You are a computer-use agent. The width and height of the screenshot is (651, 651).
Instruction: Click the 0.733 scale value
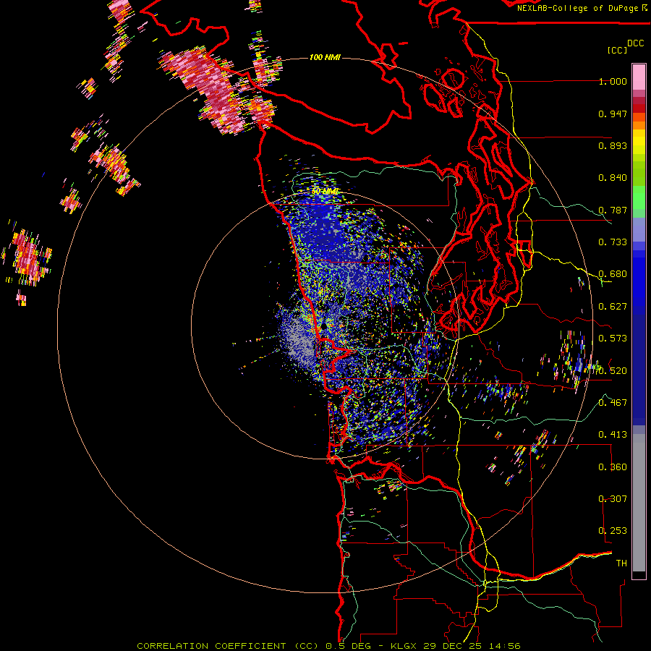tap(613, 242)
